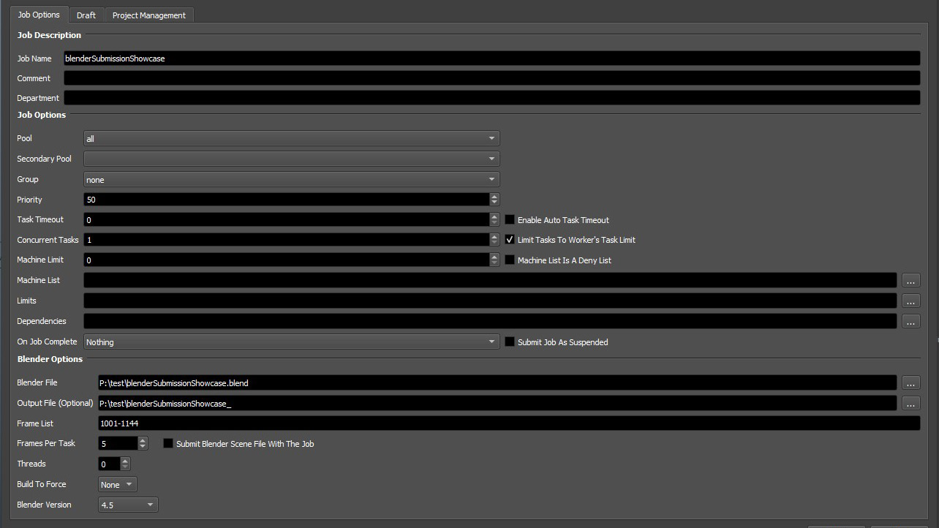The image size is (939, 528).
Task: Increase Threads with the up arrow
Action: [x=125, y=461]
